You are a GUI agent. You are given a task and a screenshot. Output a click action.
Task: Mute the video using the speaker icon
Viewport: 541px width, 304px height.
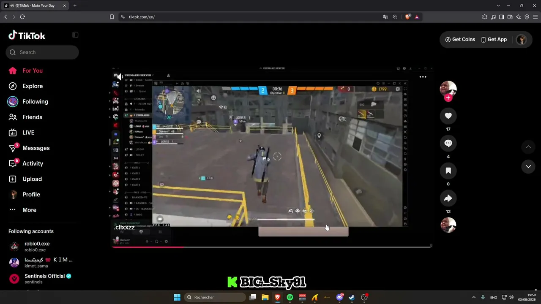pyautogui.click(x=120, y=77)
